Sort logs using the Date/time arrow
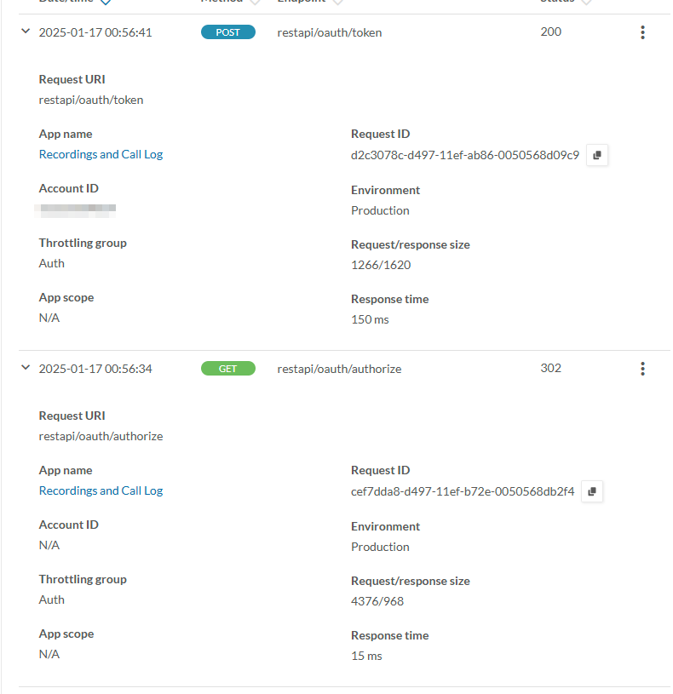This screenshot has height=694, width=673. pyautogui.click(x=104, y=3)
